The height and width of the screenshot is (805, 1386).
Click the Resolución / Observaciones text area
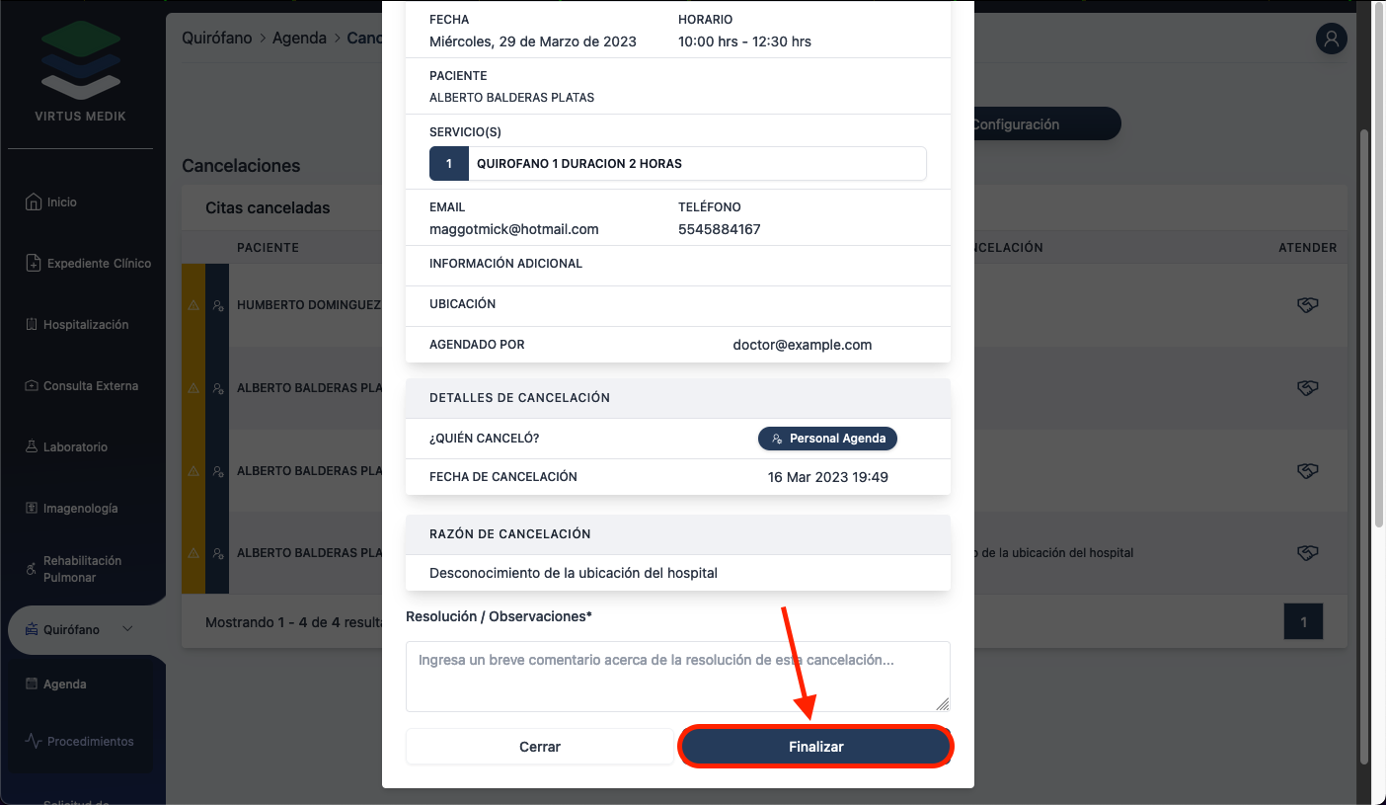point(677,676)
